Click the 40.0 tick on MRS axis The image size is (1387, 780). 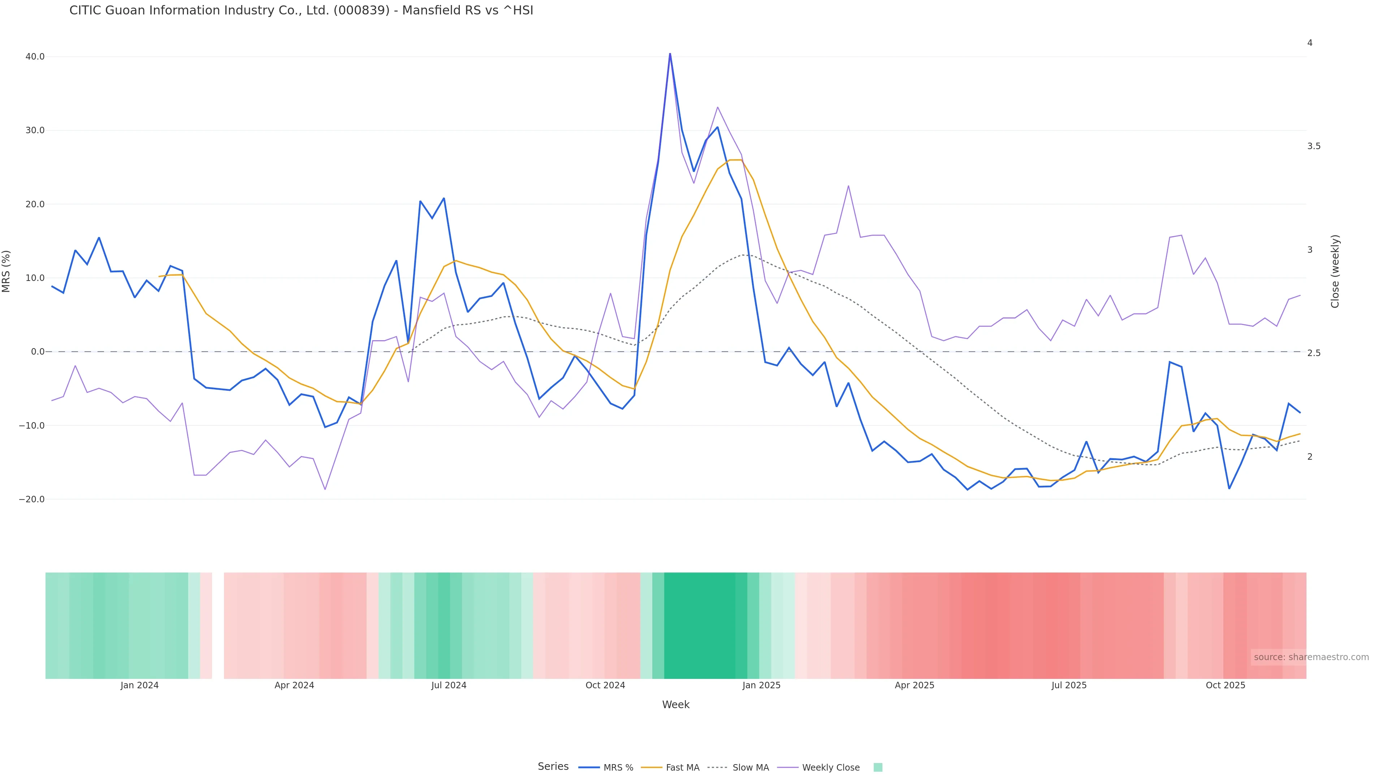pyautogui.click(x=35, y=57)
